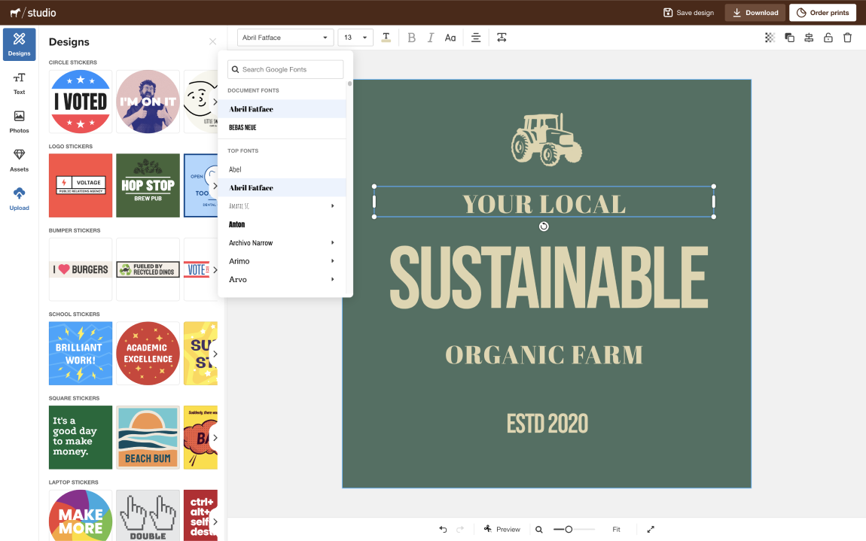
Task: Toggle bold formatting
Action: tap(411, 38)
